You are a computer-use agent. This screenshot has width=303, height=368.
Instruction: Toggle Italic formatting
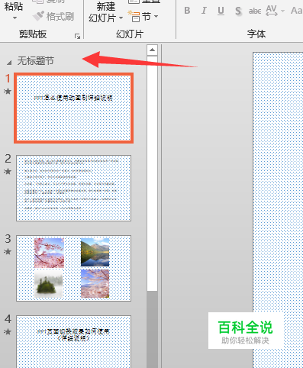[x=204, y=11]
